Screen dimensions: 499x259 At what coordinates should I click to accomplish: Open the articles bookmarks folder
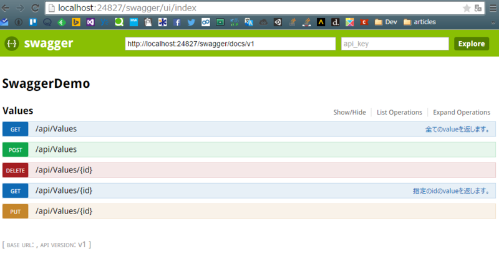[x=419, y=22]
